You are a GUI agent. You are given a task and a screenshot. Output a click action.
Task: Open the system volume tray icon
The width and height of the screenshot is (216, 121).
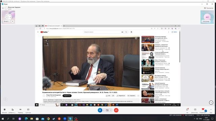coord(197,119)
